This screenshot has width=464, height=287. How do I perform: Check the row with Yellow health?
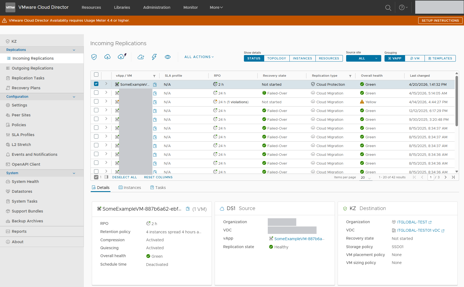(96, 101)
